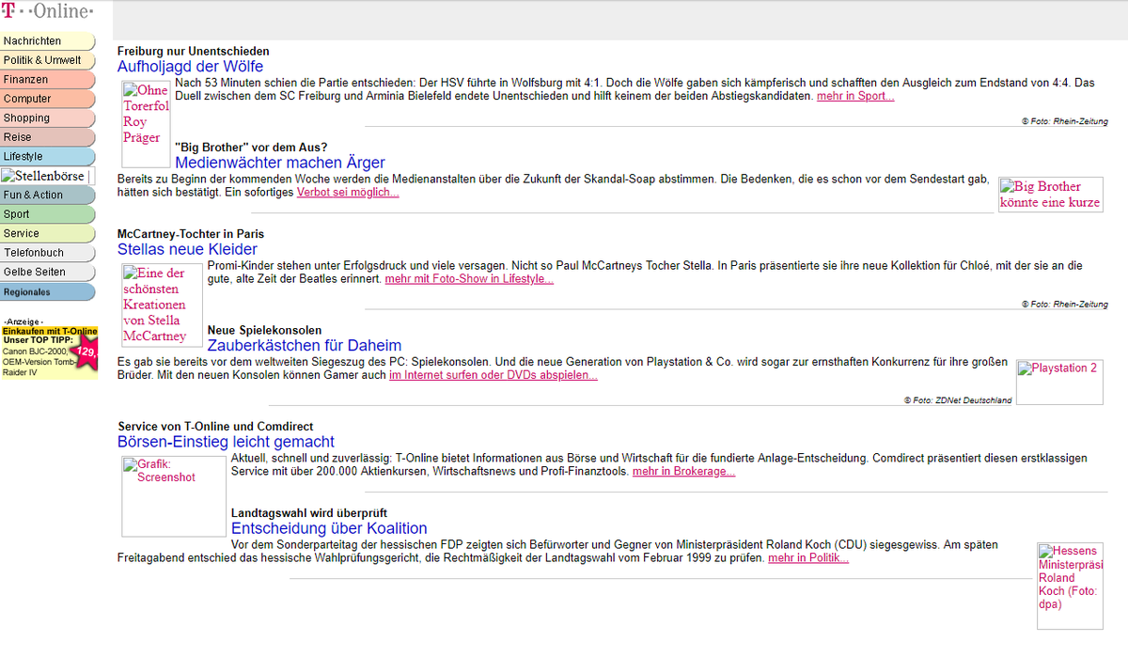Click the Stella McCartney Kreationen image
This screenshot has height=657, width=1128.
click(x=162, y=305)
